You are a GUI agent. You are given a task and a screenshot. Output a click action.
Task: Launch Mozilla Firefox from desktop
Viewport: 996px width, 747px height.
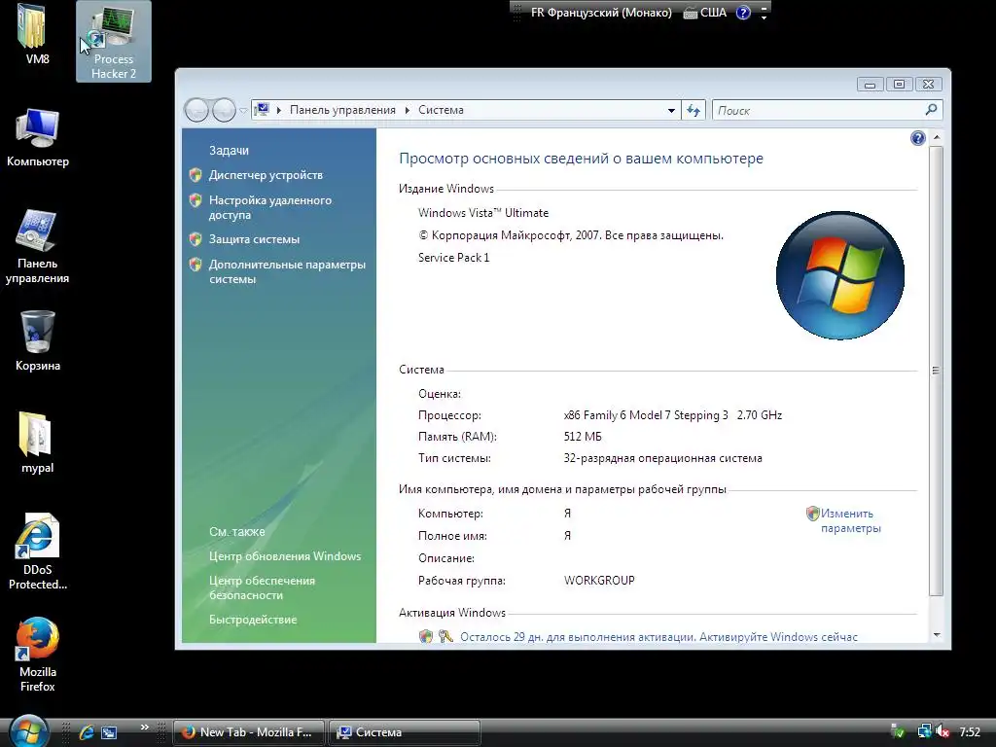pos(38,655)
